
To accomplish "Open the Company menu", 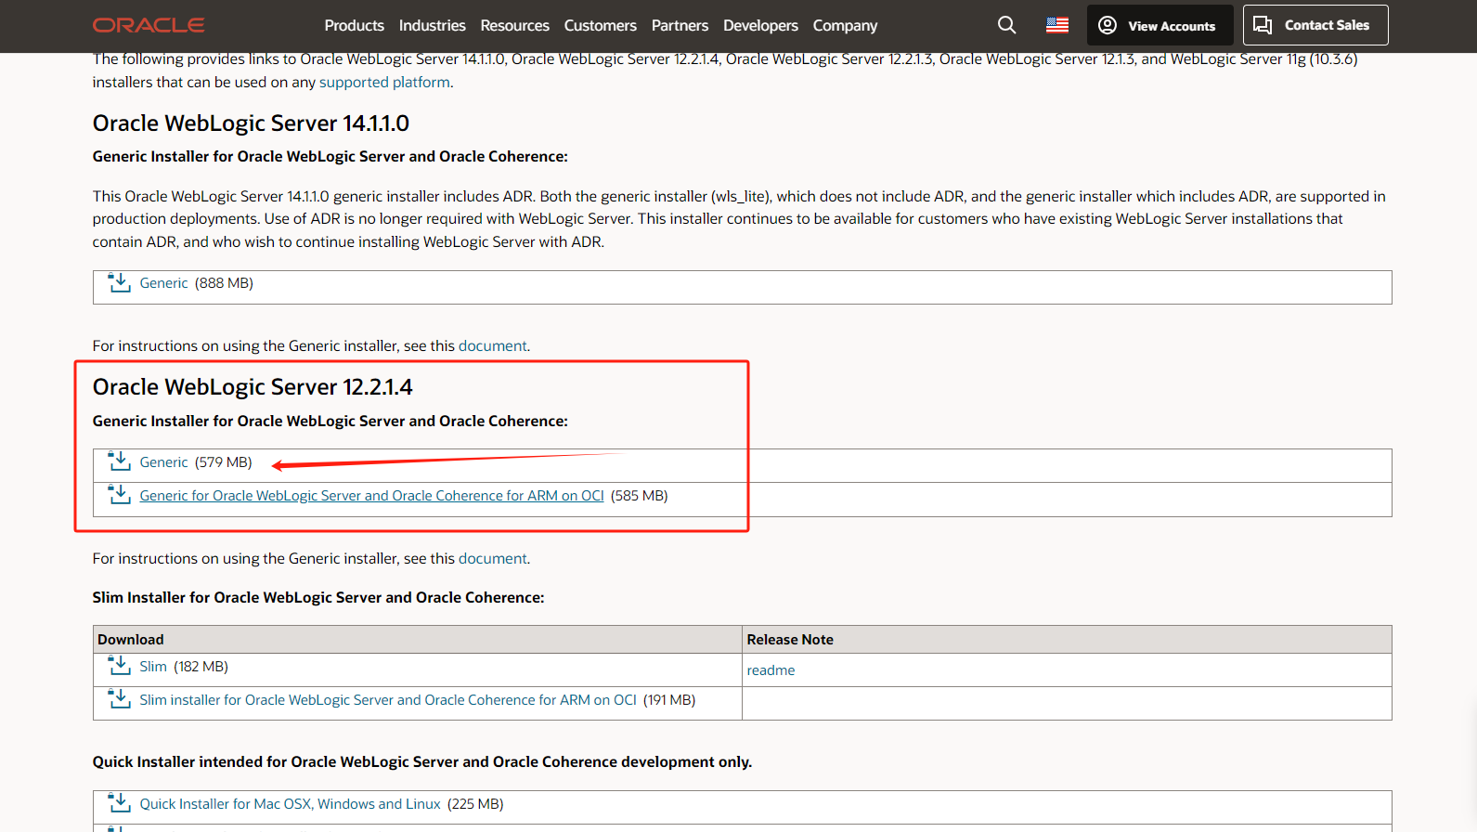I will [845, 25].
